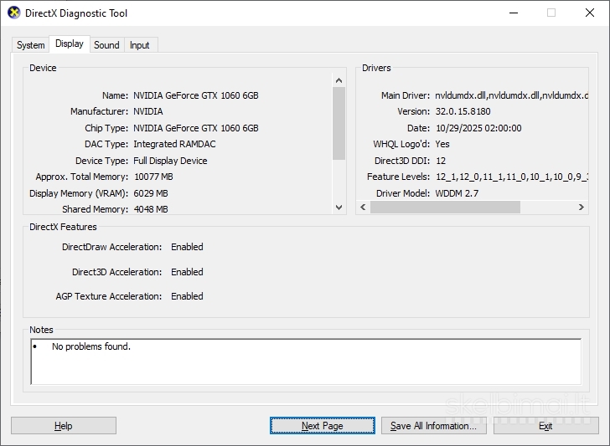This screenshot has width=610, height=446.
Task: Click the GPU name NVIDIA GeForce GTX 1060 6GB
Action: click(x=196, y=95)
